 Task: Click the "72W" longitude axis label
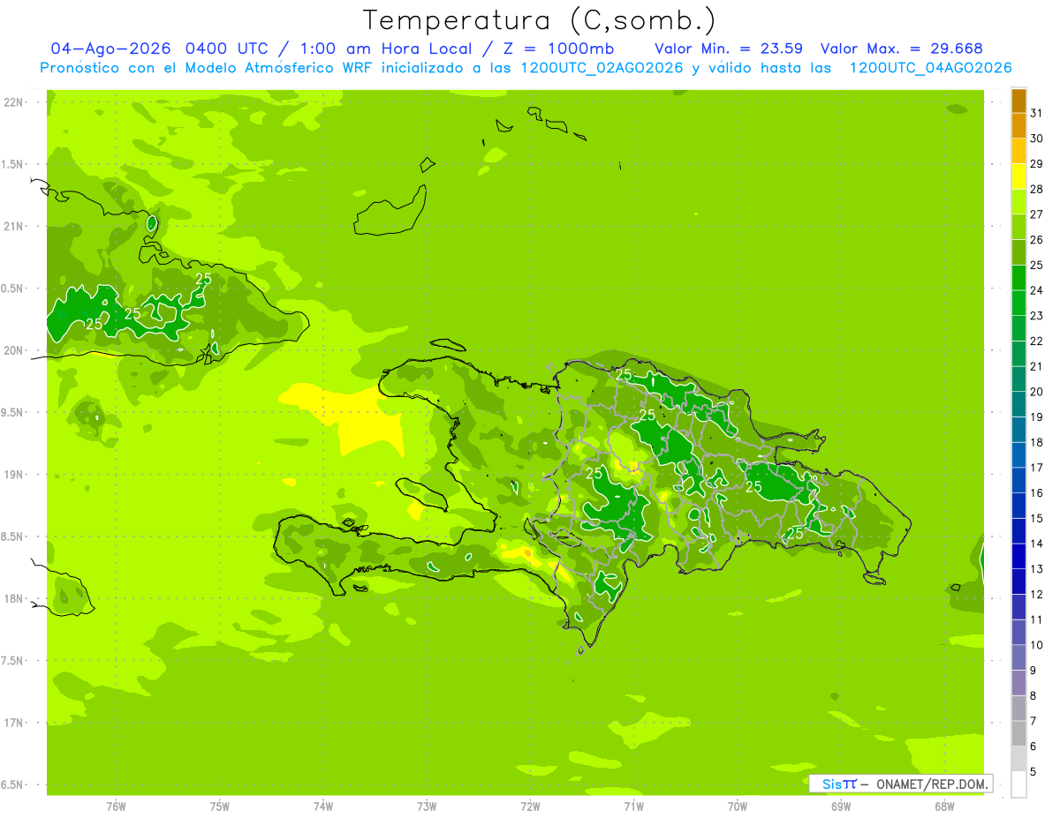(x=530, y=807)
